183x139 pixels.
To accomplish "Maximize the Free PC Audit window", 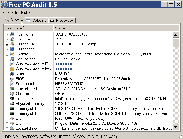I will (x=171, y=4).
